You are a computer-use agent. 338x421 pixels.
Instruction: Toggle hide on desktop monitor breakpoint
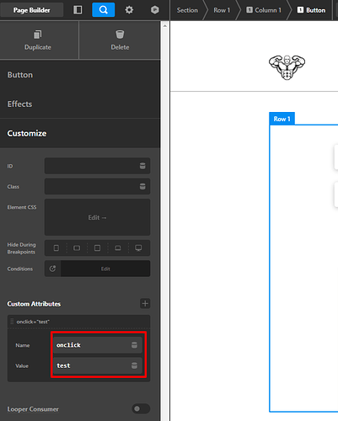pyautogui.click(x=138, y=248)
